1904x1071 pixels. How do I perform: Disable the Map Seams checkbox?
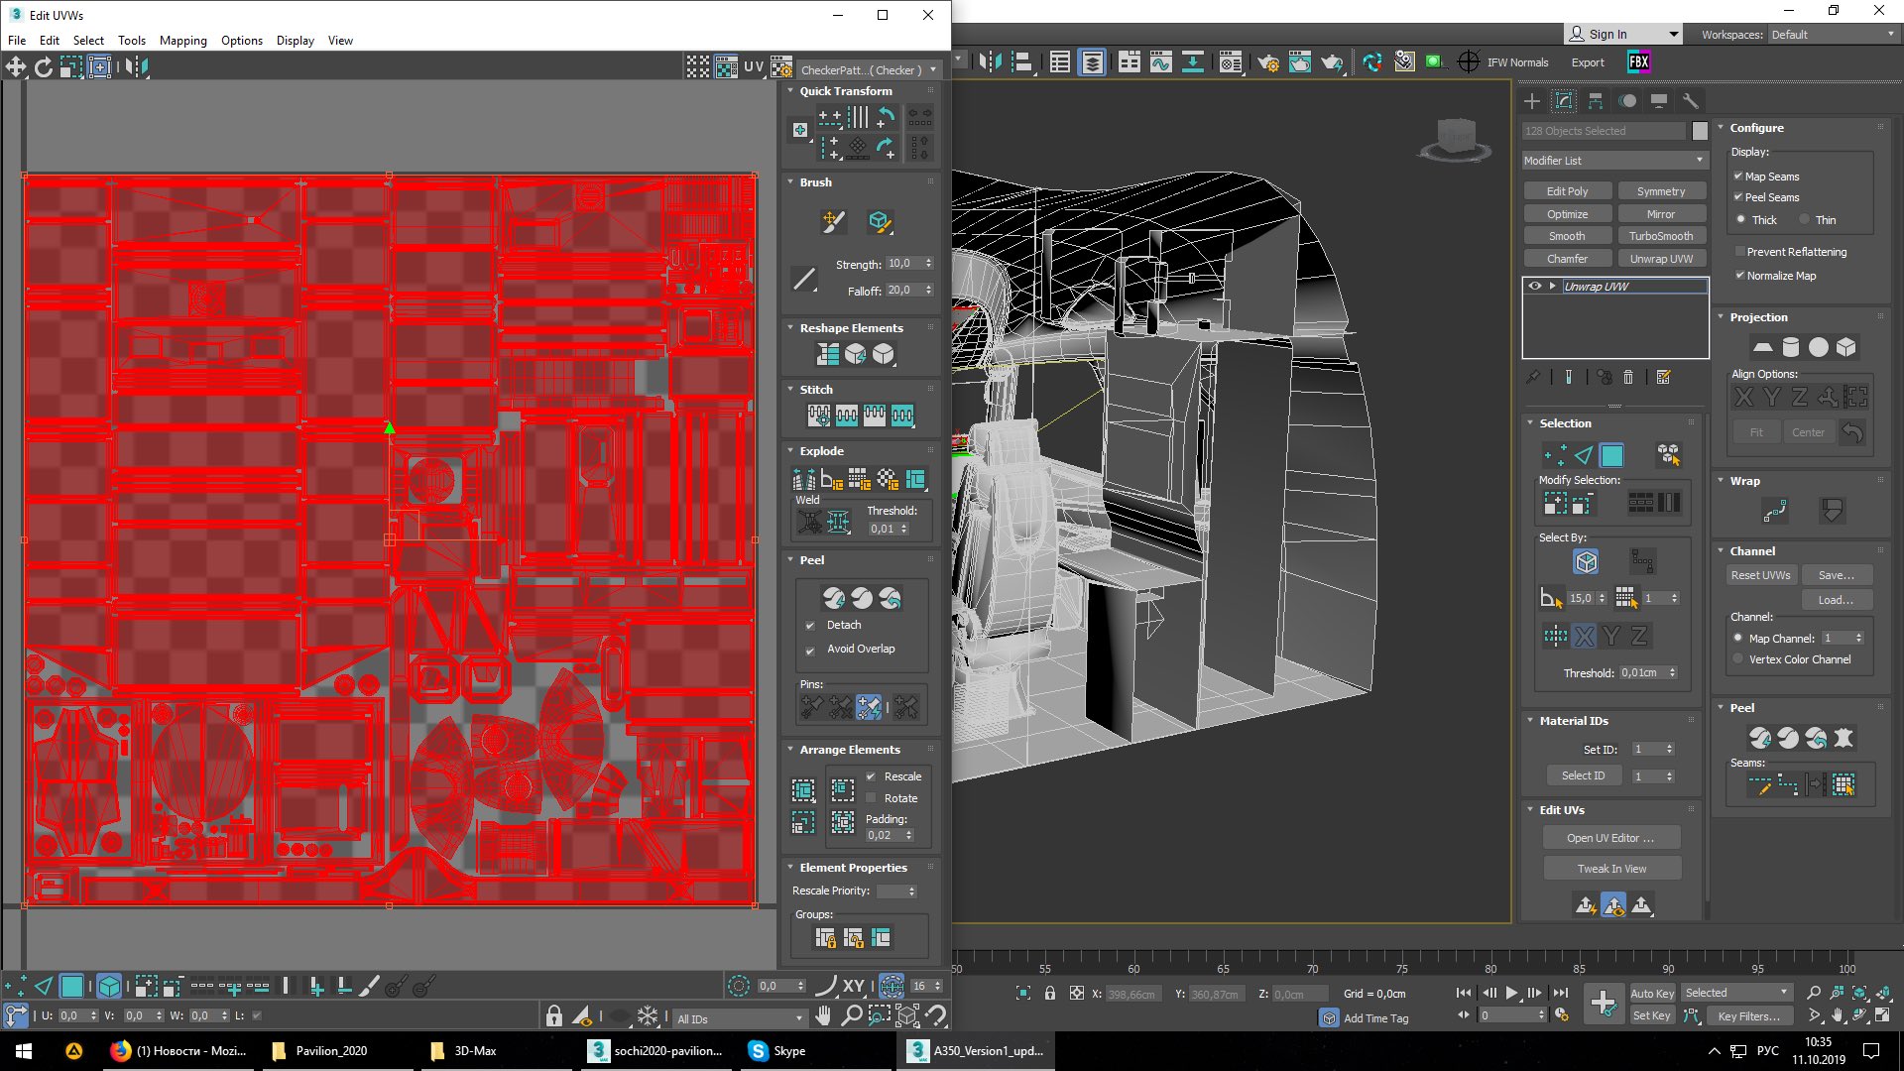coord(1738,177)
